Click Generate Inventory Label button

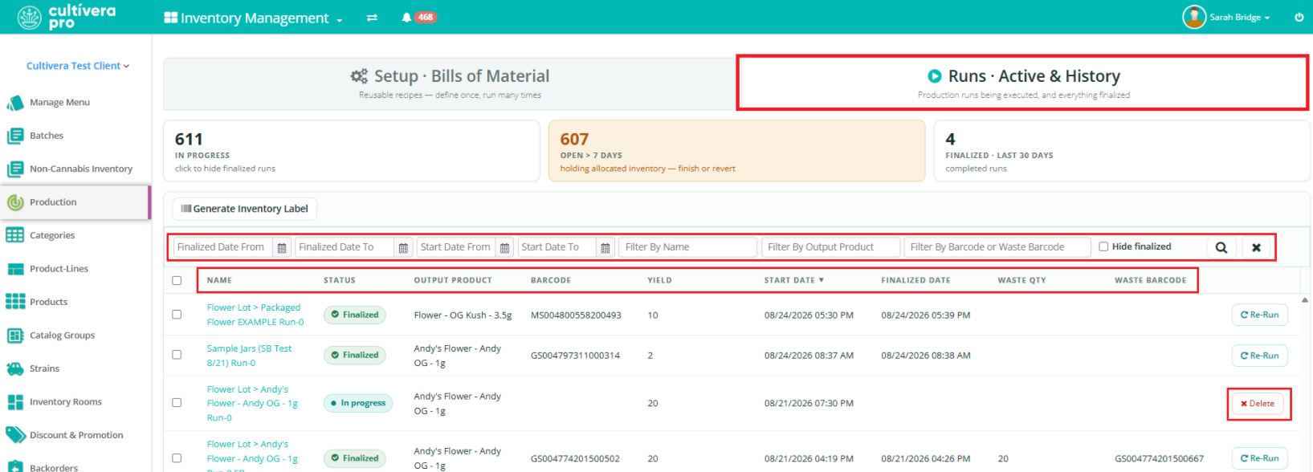(x=245, y=209)
